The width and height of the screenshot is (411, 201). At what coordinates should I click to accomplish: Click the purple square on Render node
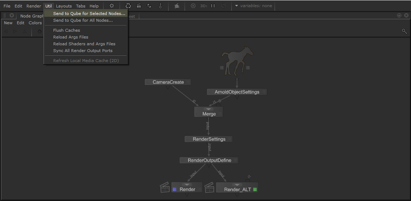coord(175,189)
